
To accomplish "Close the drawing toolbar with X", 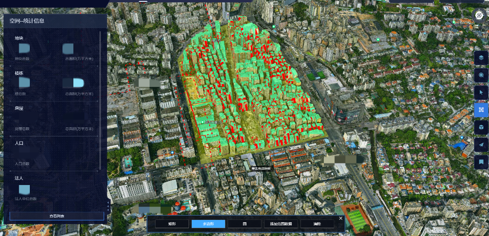I will tap(340, 218).
